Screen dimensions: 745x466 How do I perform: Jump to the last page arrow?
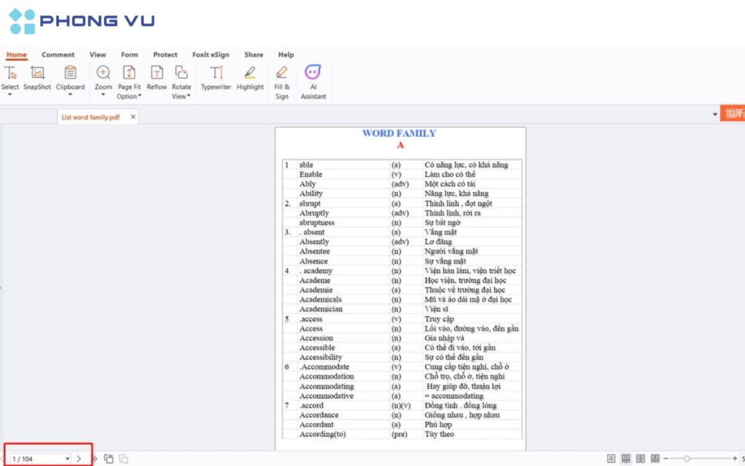pos(93,459)
